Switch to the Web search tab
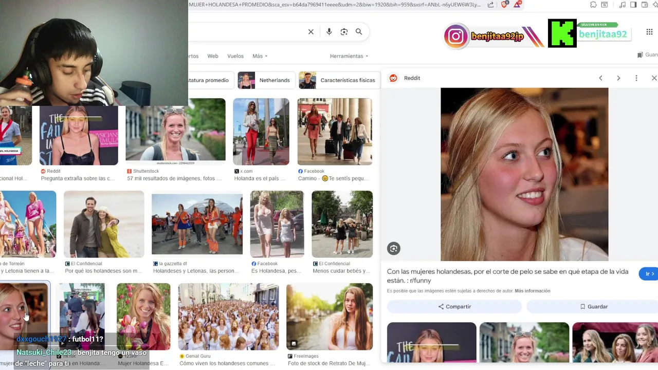The image size is (658, 370). [x=213, y=56]
